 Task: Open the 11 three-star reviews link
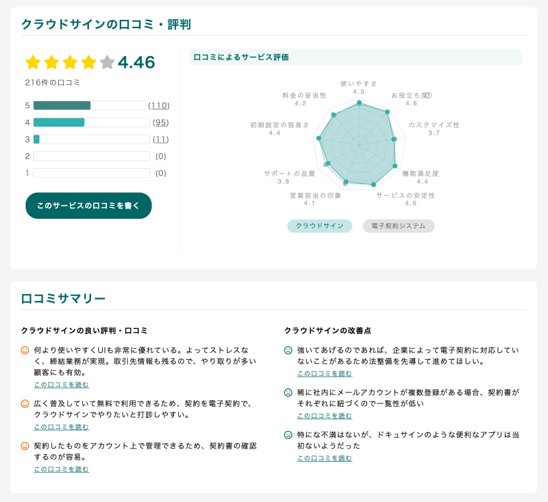point(161,140)
